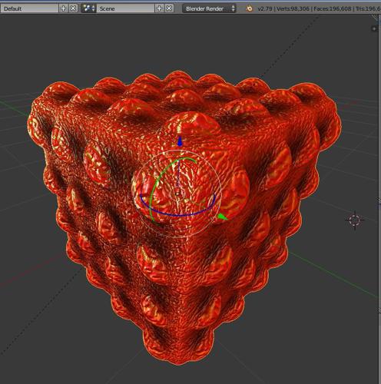Add a new screen layout

coord(63,8)
